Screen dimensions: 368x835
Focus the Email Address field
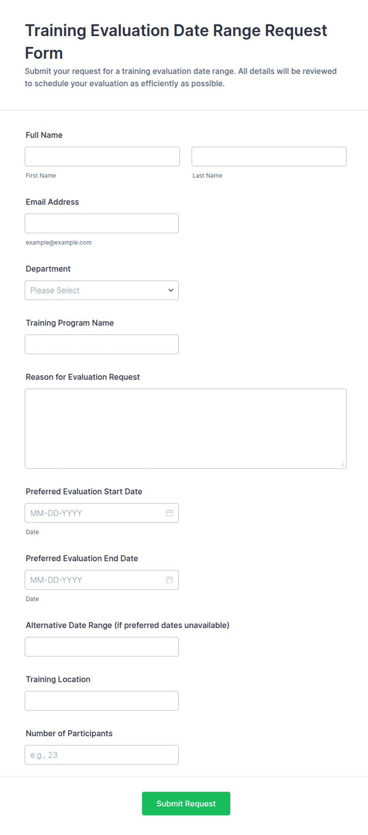point(102,224)
